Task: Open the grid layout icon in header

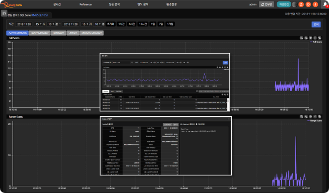Action: (295, 4)
